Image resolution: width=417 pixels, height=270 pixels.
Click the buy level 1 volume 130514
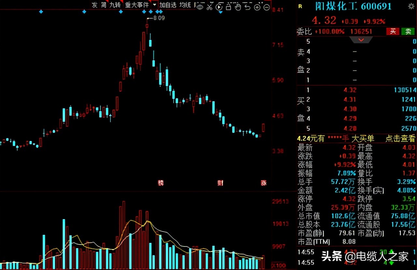pyautogui.click(x=405, y=90)
